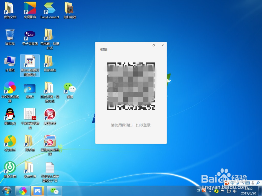Show hidden tray icons arrow
262x196 pixels.
(x=210, y=191)
